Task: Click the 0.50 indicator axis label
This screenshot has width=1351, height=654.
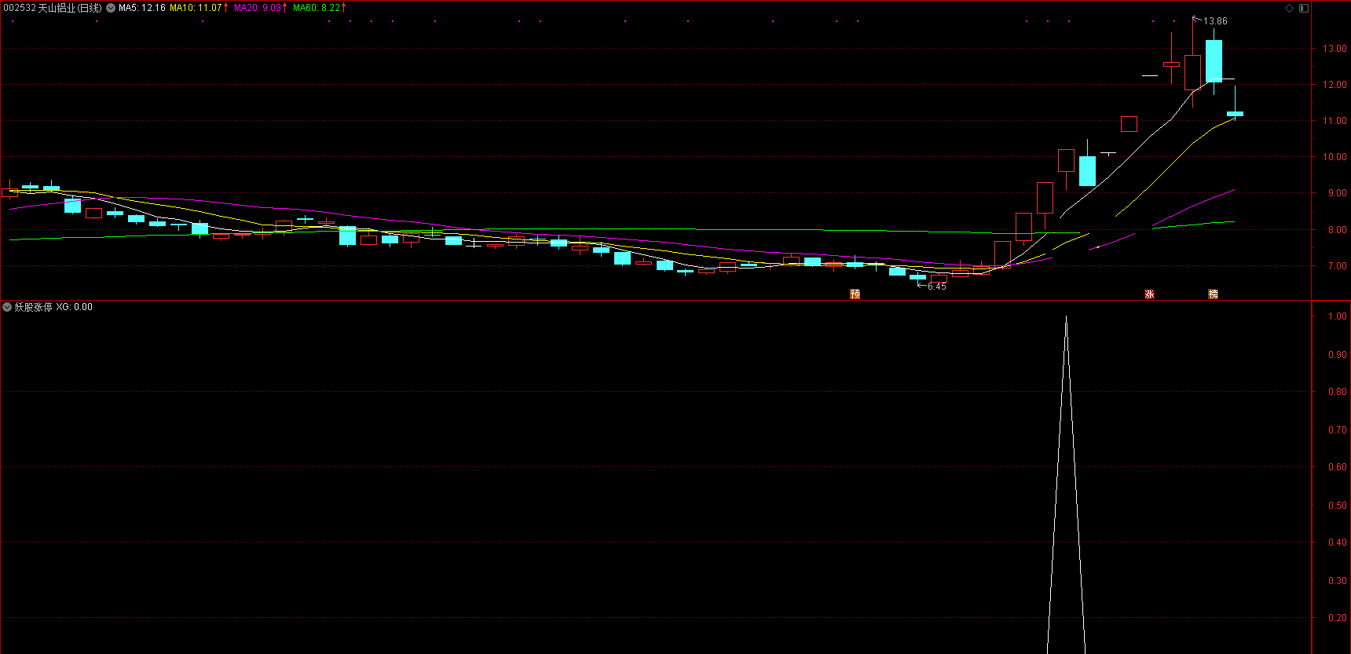Action: pos(1337,506)
